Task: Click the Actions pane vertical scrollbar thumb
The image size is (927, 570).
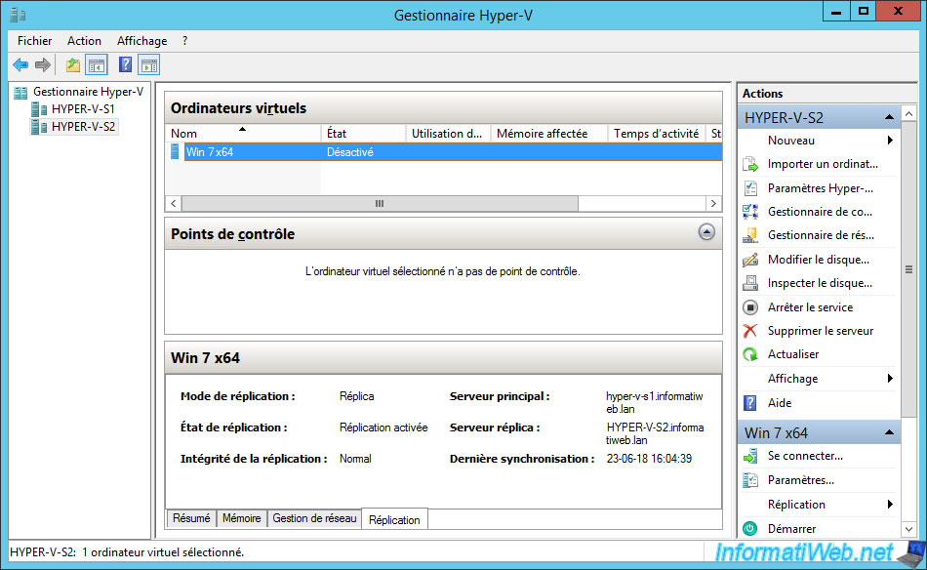Action: pyautogui.click(x=908, y=269)
